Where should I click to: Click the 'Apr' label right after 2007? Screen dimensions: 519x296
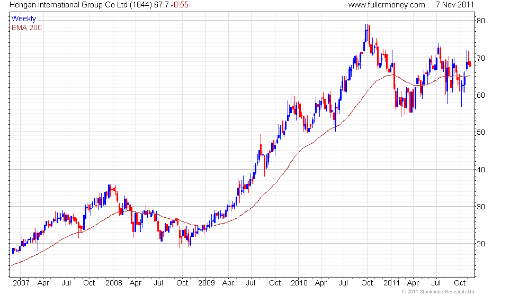43,283
